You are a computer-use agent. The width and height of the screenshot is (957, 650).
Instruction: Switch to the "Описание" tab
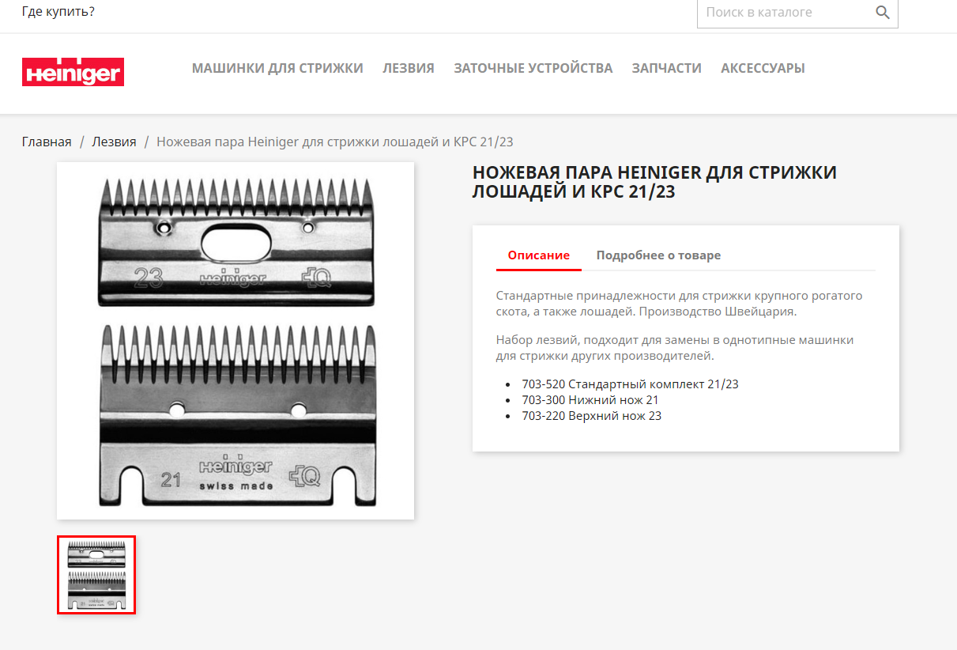538,255
